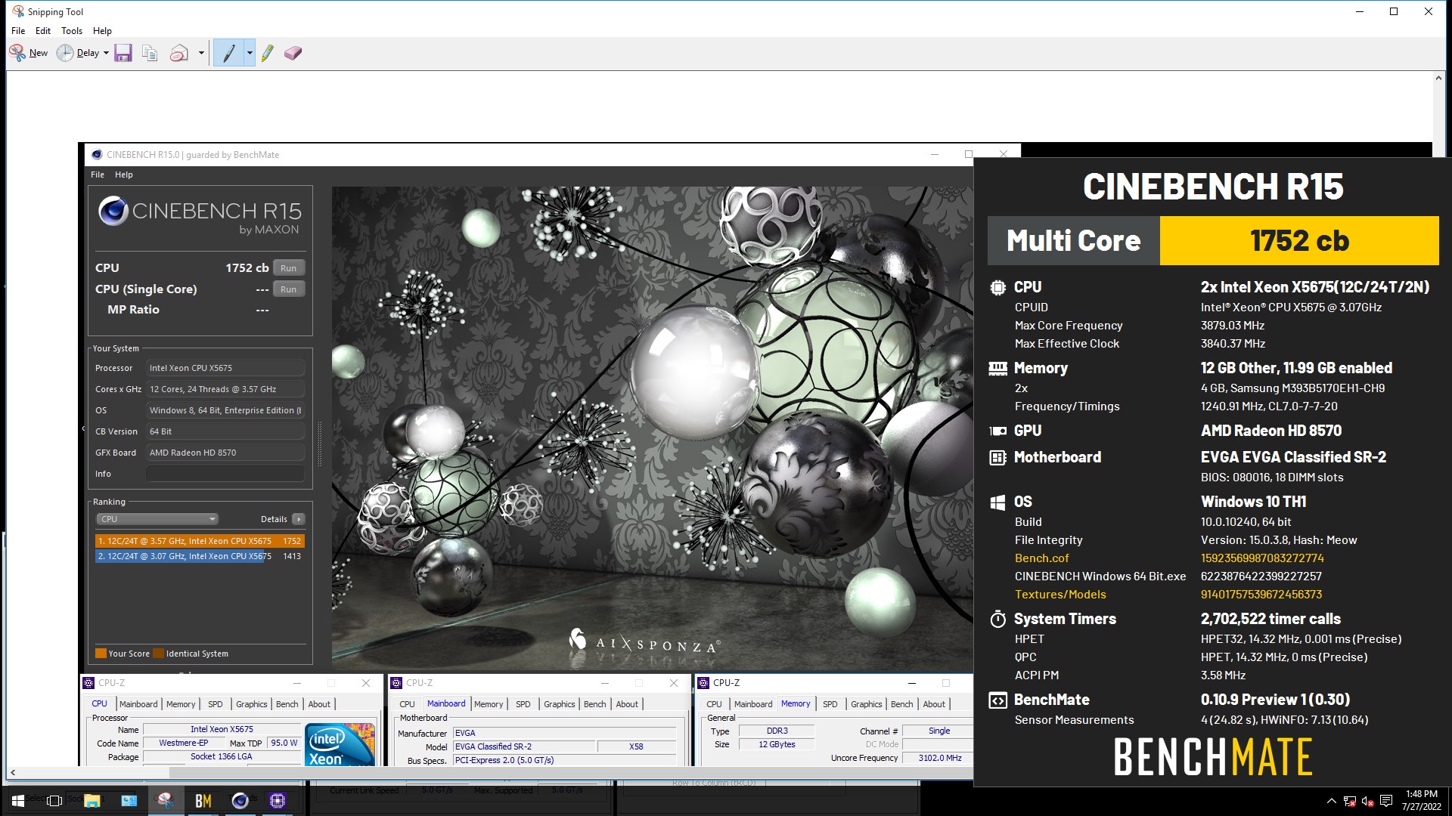The width and height of the screenshot is (1452, 816).
Task: Click the Intel Xeon logo in CPU-Z
Action: point(340,745)
